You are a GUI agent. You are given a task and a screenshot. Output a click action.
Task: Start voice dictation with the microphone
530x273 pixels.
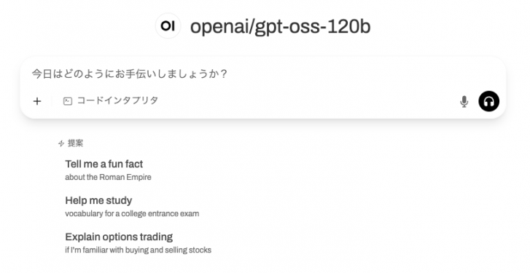click(464, 101)
